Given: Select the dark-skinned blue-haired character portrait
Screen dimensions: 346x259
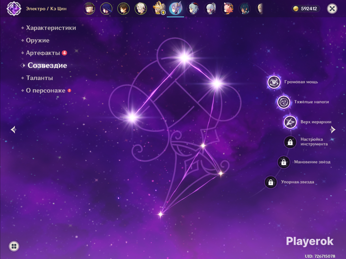Looking at the screenshot, I should pyautogui.click(x=245, y=9).
